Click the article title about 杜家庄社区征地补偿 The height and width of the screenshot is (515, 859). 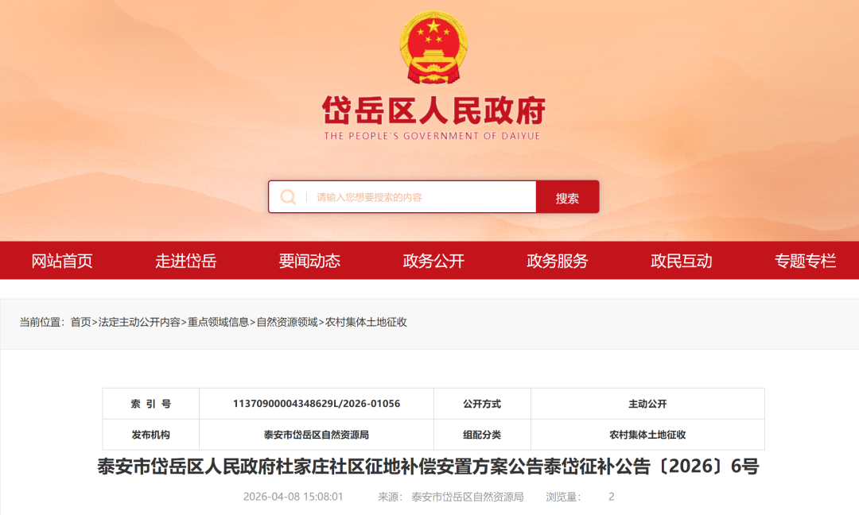428,467
